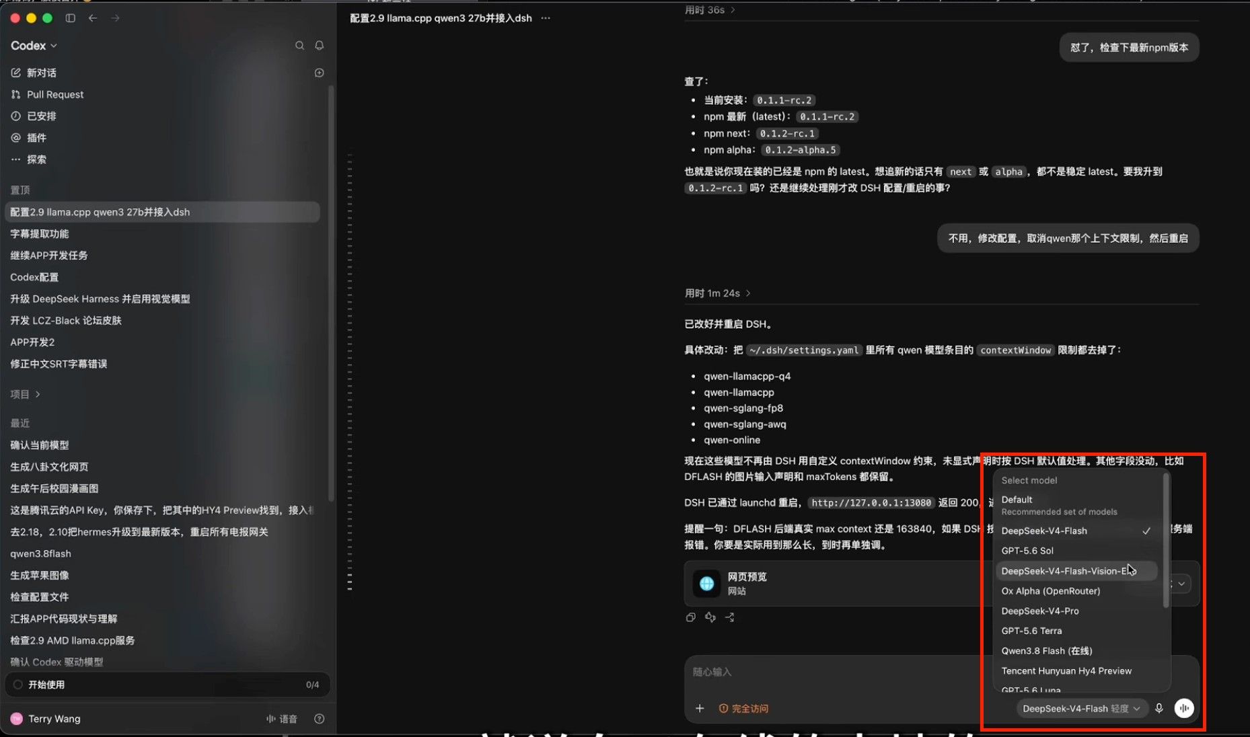Open conversation qwen3.8flash
This screenshot has height=737, width=1250.
point(161,553)
